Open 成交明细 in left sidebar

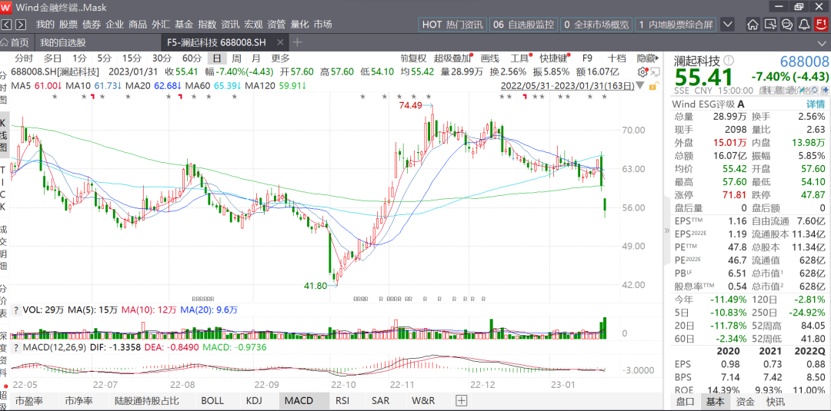4,248
